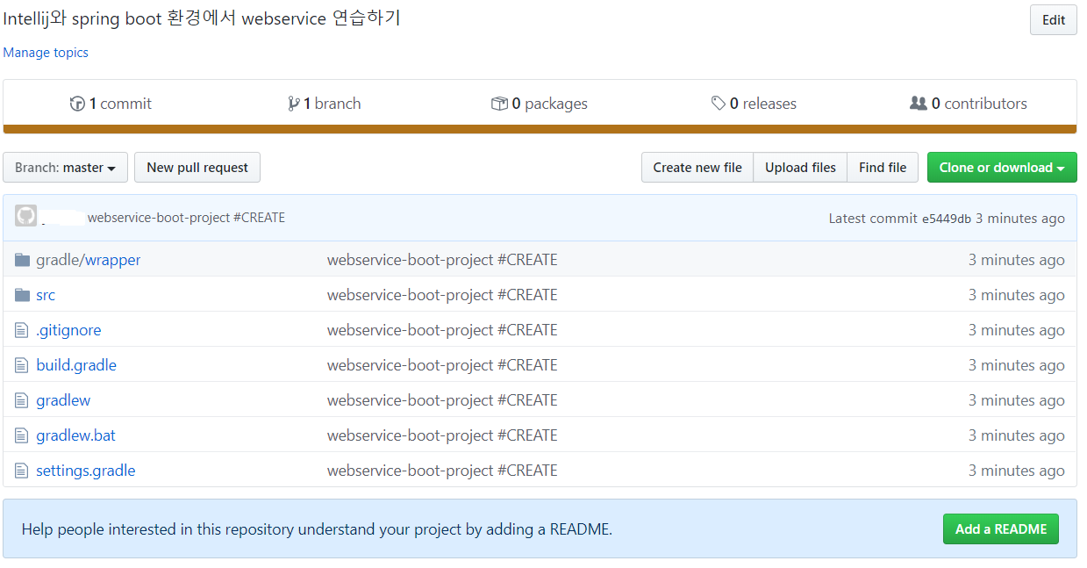Click latest commit hash e5449db
The image size is (1087, 568).
point(946,219)
